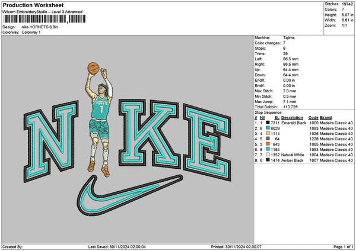Viewport: 356px width, 251px height.
Task: Click the basketball in the design preview
Action: click(x=93, y=68)
